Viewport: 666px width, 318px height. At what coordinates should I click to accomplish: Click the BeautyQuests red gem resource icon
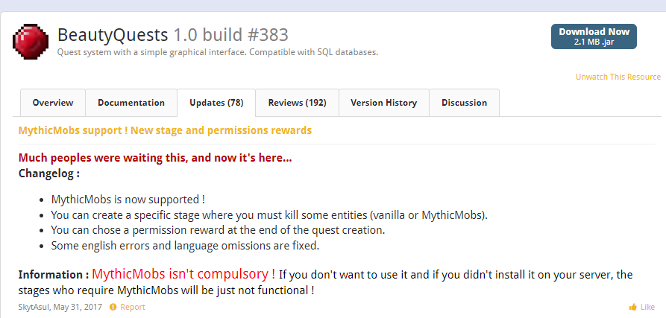(x=31, y=42)
